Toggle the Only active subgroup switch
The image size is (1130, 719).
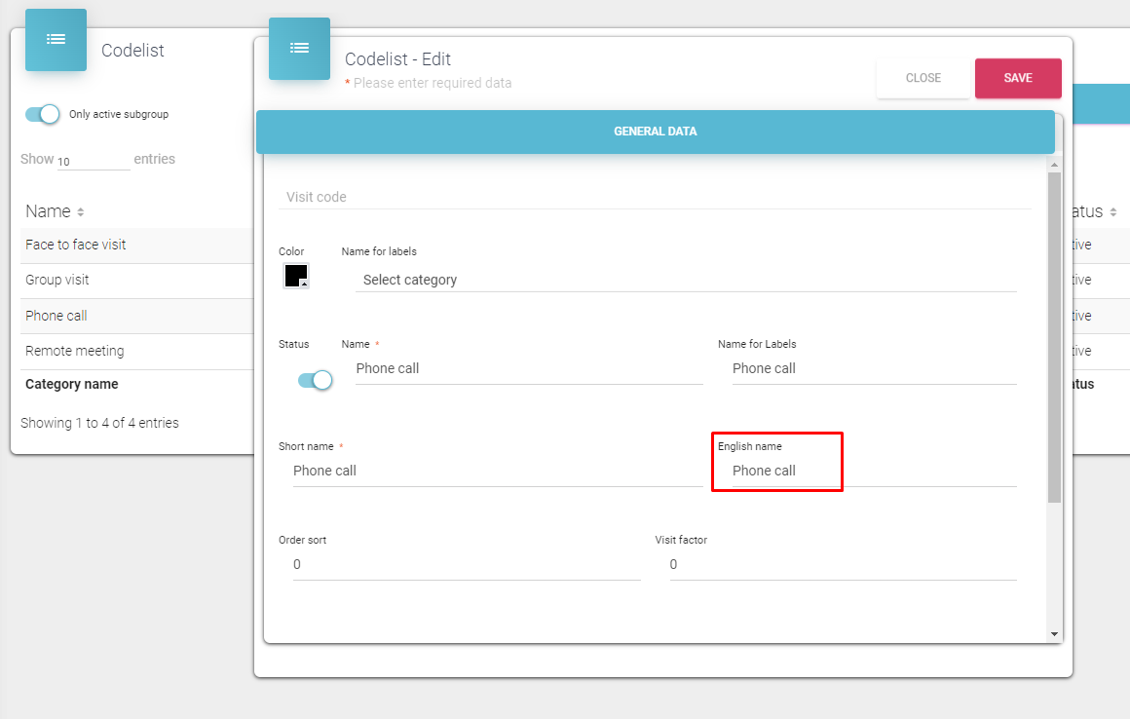click(x=43, y=114)
